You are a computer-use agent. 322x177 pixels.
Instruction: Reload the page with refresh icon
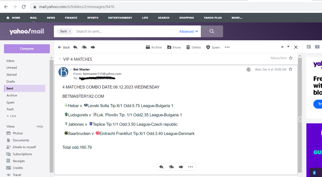pyautogui.click(x=24, y=7)
